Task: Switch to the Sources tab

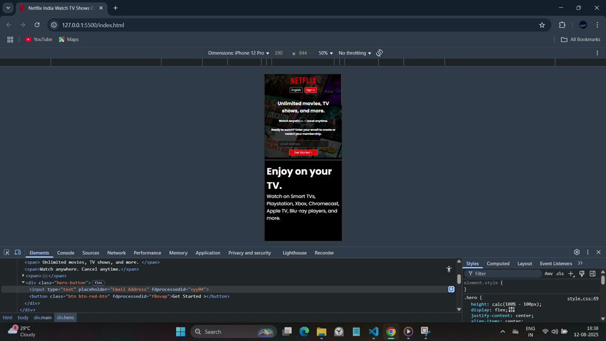Action: [x=91, y=253]
